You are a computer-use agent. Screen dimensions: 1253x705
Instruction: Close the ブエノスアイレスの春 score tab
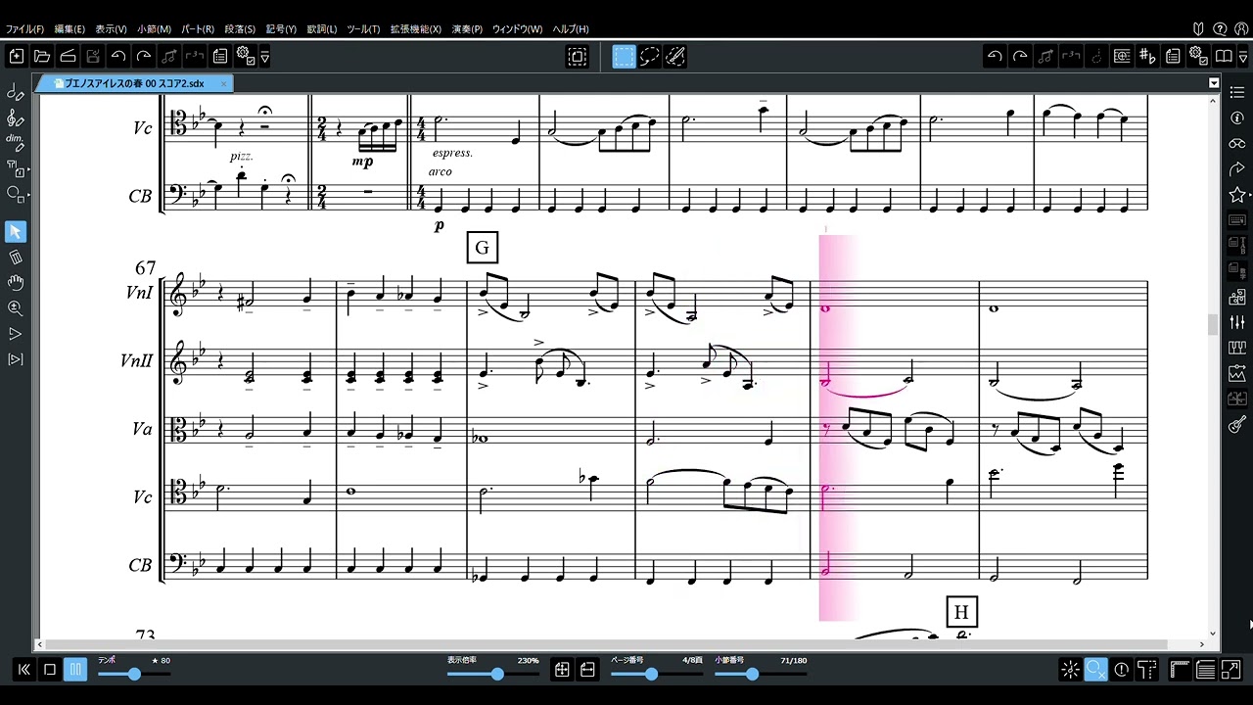pyautogui.click(x=223, y=84)
